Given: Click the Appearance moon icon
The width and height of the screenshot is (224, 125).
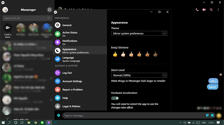Looking at the screenshot, I should 58,51.
